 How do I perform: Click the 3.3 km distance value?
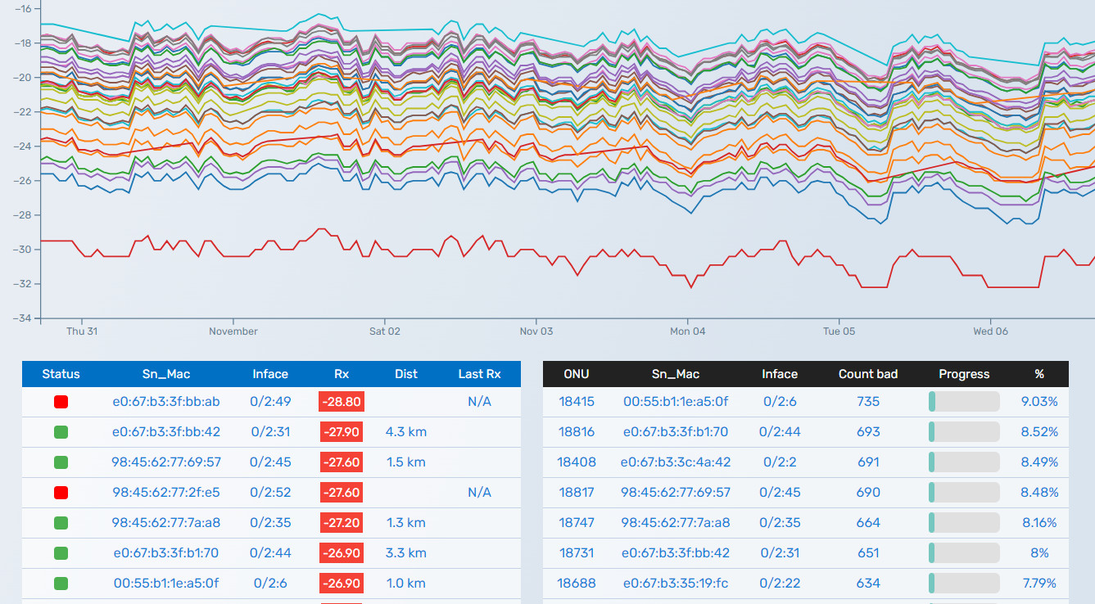click(x=406, y=553)
